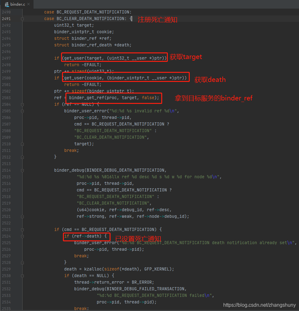Click the 'struct binder_ref *ref;' line

[83, 39]
